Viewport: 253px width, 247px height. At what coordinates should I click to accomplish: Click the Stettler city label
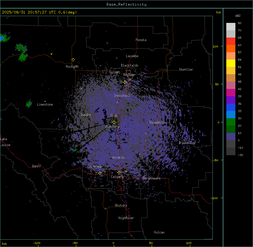(x=186, y=70)
